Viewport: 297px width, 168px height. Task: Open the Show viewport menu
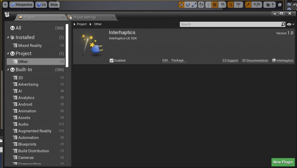click(54, 5)
